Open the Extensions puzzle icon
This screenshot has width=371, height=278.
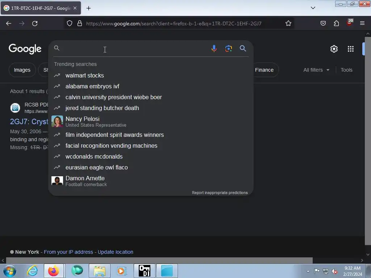[x=336, y=24]
